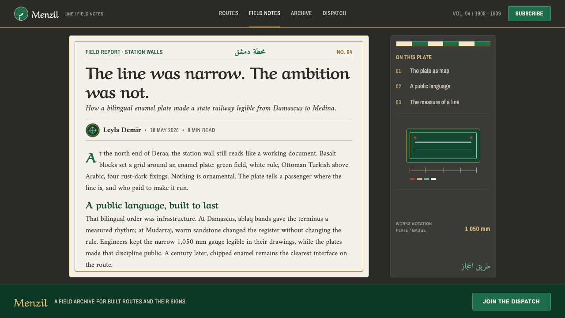The width and height of the screenshot is (565, 318).
Task: Click the Subscribe button
Action: pos(529,14)
